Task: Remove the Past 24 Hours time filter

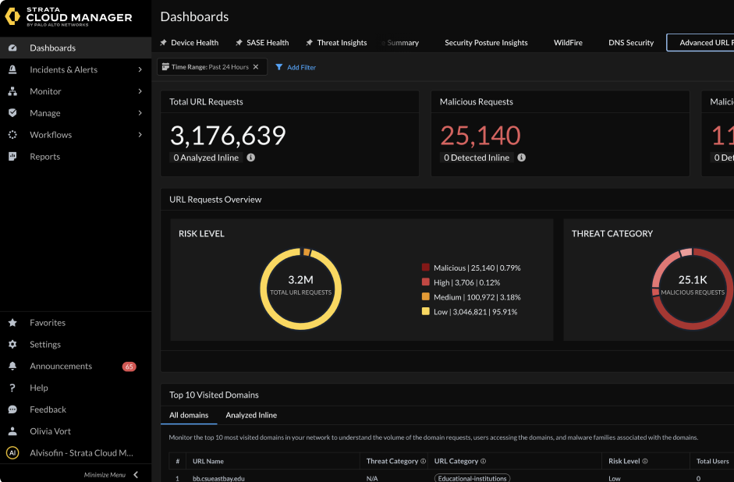Action: click(x=256, y=67)
